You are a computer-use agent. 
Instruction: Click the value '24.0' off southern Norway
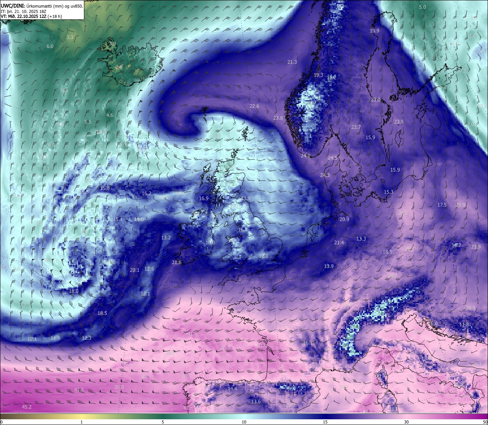click(305, 156)
